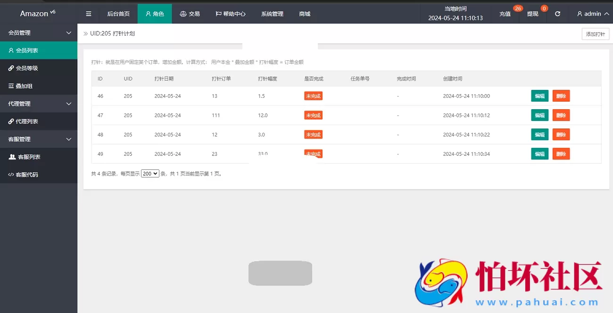The image size is (613, 313).
Task: Click the 帮助中心 flag icon
Action: (231, 14)
